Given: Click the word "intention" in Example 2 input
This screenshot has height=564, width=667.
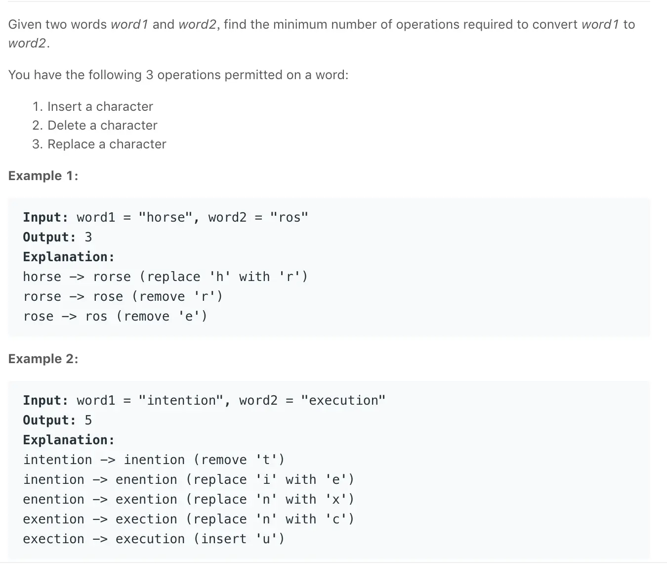Looking at the screenshot, I should pos(181,400).
